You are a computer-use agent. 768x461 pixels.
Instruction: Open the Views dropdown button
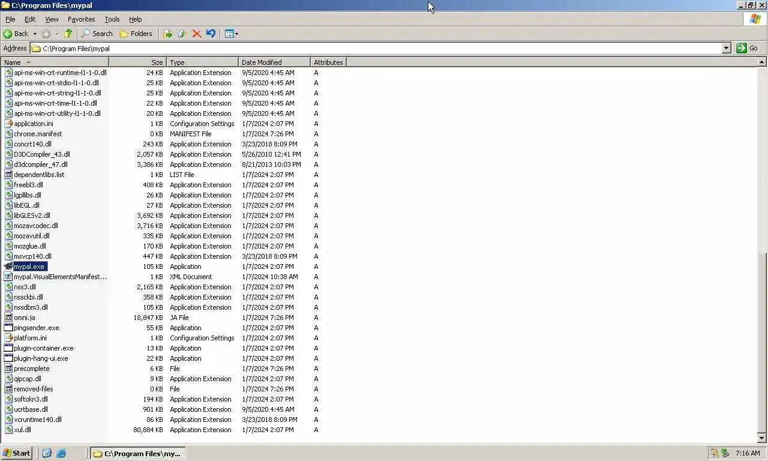click(231, 34)
